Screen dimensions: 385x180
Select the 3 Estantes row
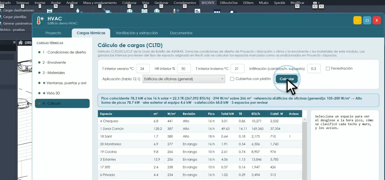pyautogui.click(x=200, y=159)
